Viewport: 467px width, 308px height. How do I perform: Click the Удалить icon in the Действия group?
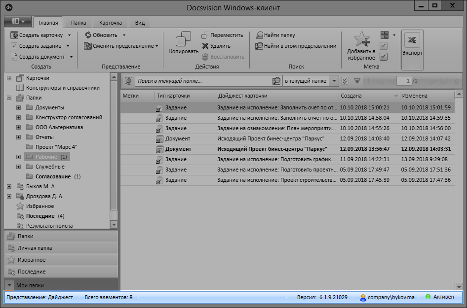206,45
